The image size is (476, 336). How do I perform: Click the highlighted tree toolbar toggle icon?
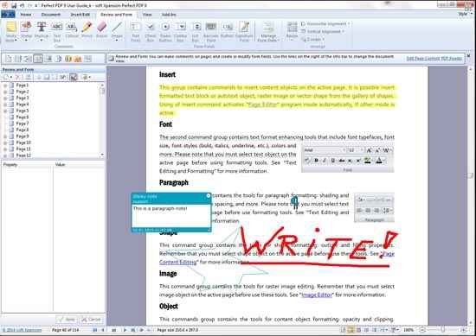pos(74,77)
